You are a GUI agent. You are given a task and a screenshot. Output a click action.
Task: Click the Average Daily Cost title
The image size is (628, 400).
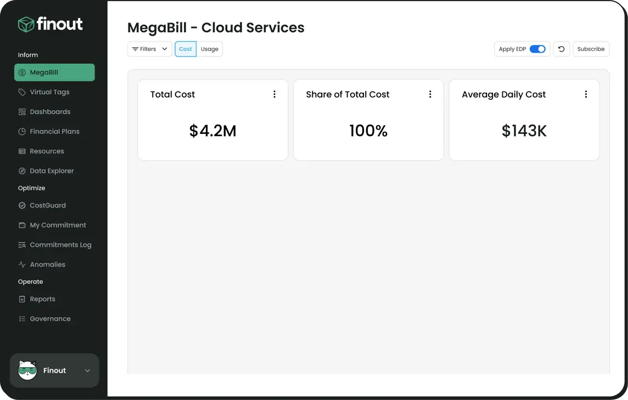click(504, 95)
